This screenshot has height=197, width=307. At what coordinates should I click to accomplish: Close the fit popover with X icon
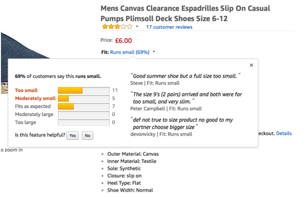251,65
